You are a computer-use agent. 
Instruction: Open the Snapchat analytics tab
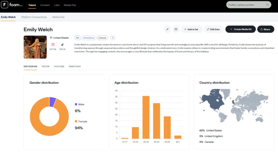[75, 66]
